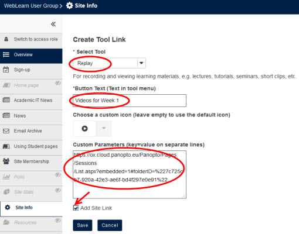Image resolution: width=299 pixels, height=234 pixels.
Task: Click the Academic IT News newspaper icon
Action: (6, 100)
